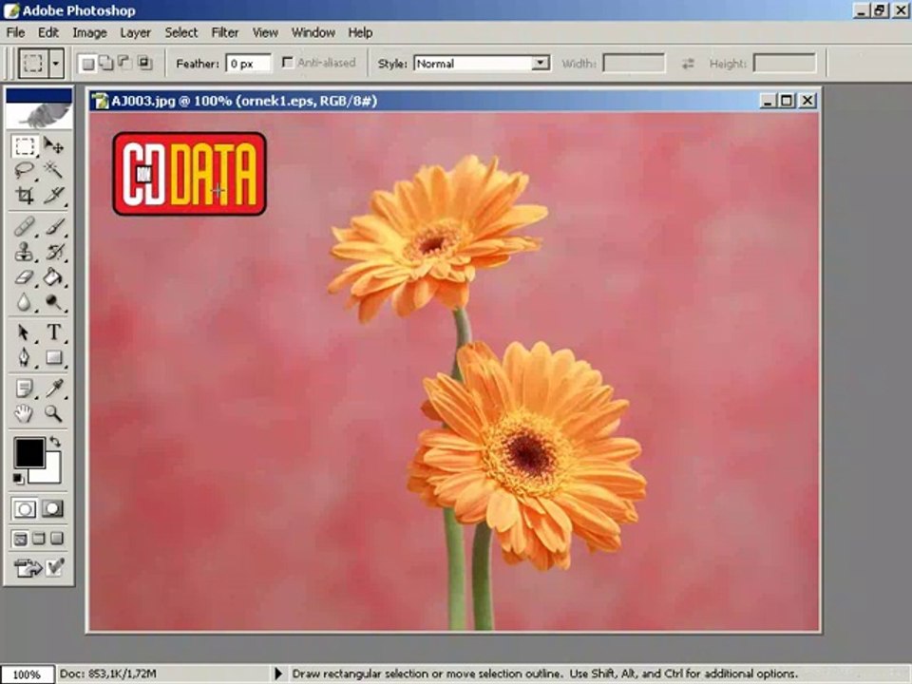
Task: Choose Subtract from Selection mode
Action: [x=124, y=63]
